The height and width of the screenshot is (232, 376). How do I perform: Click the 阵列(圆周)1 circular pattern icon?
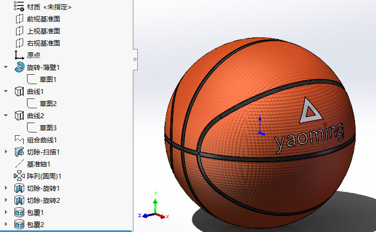(x=19, y=176)
